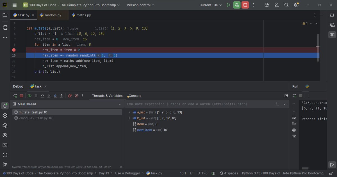Open the Services tool window

click(5, 135)
